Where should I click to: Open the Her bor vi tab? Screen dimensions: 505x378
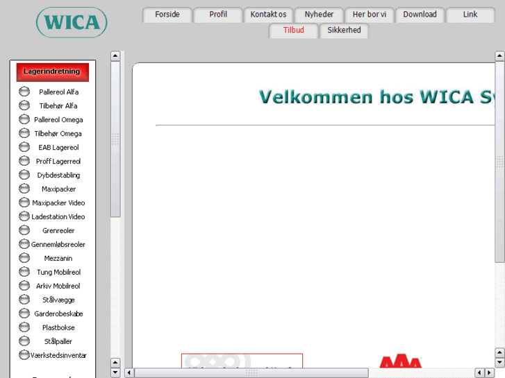click(370, 15)
